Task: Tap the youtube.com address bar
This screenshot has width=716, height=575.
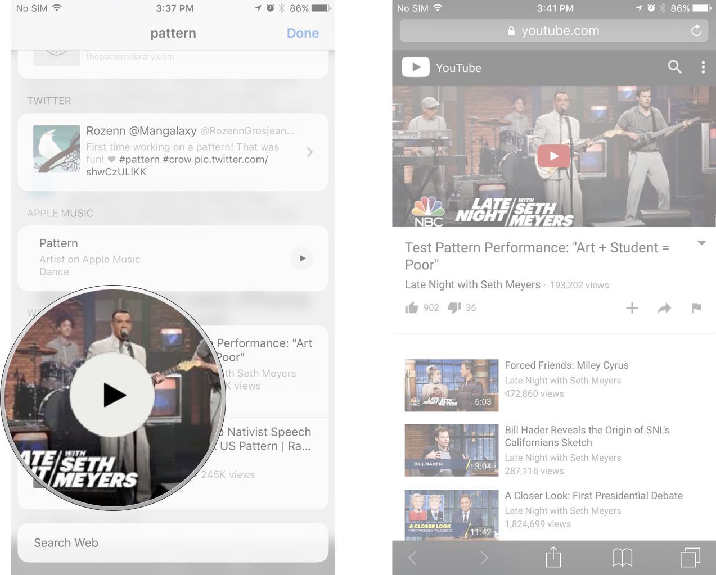Action: (x=553, y=31)
